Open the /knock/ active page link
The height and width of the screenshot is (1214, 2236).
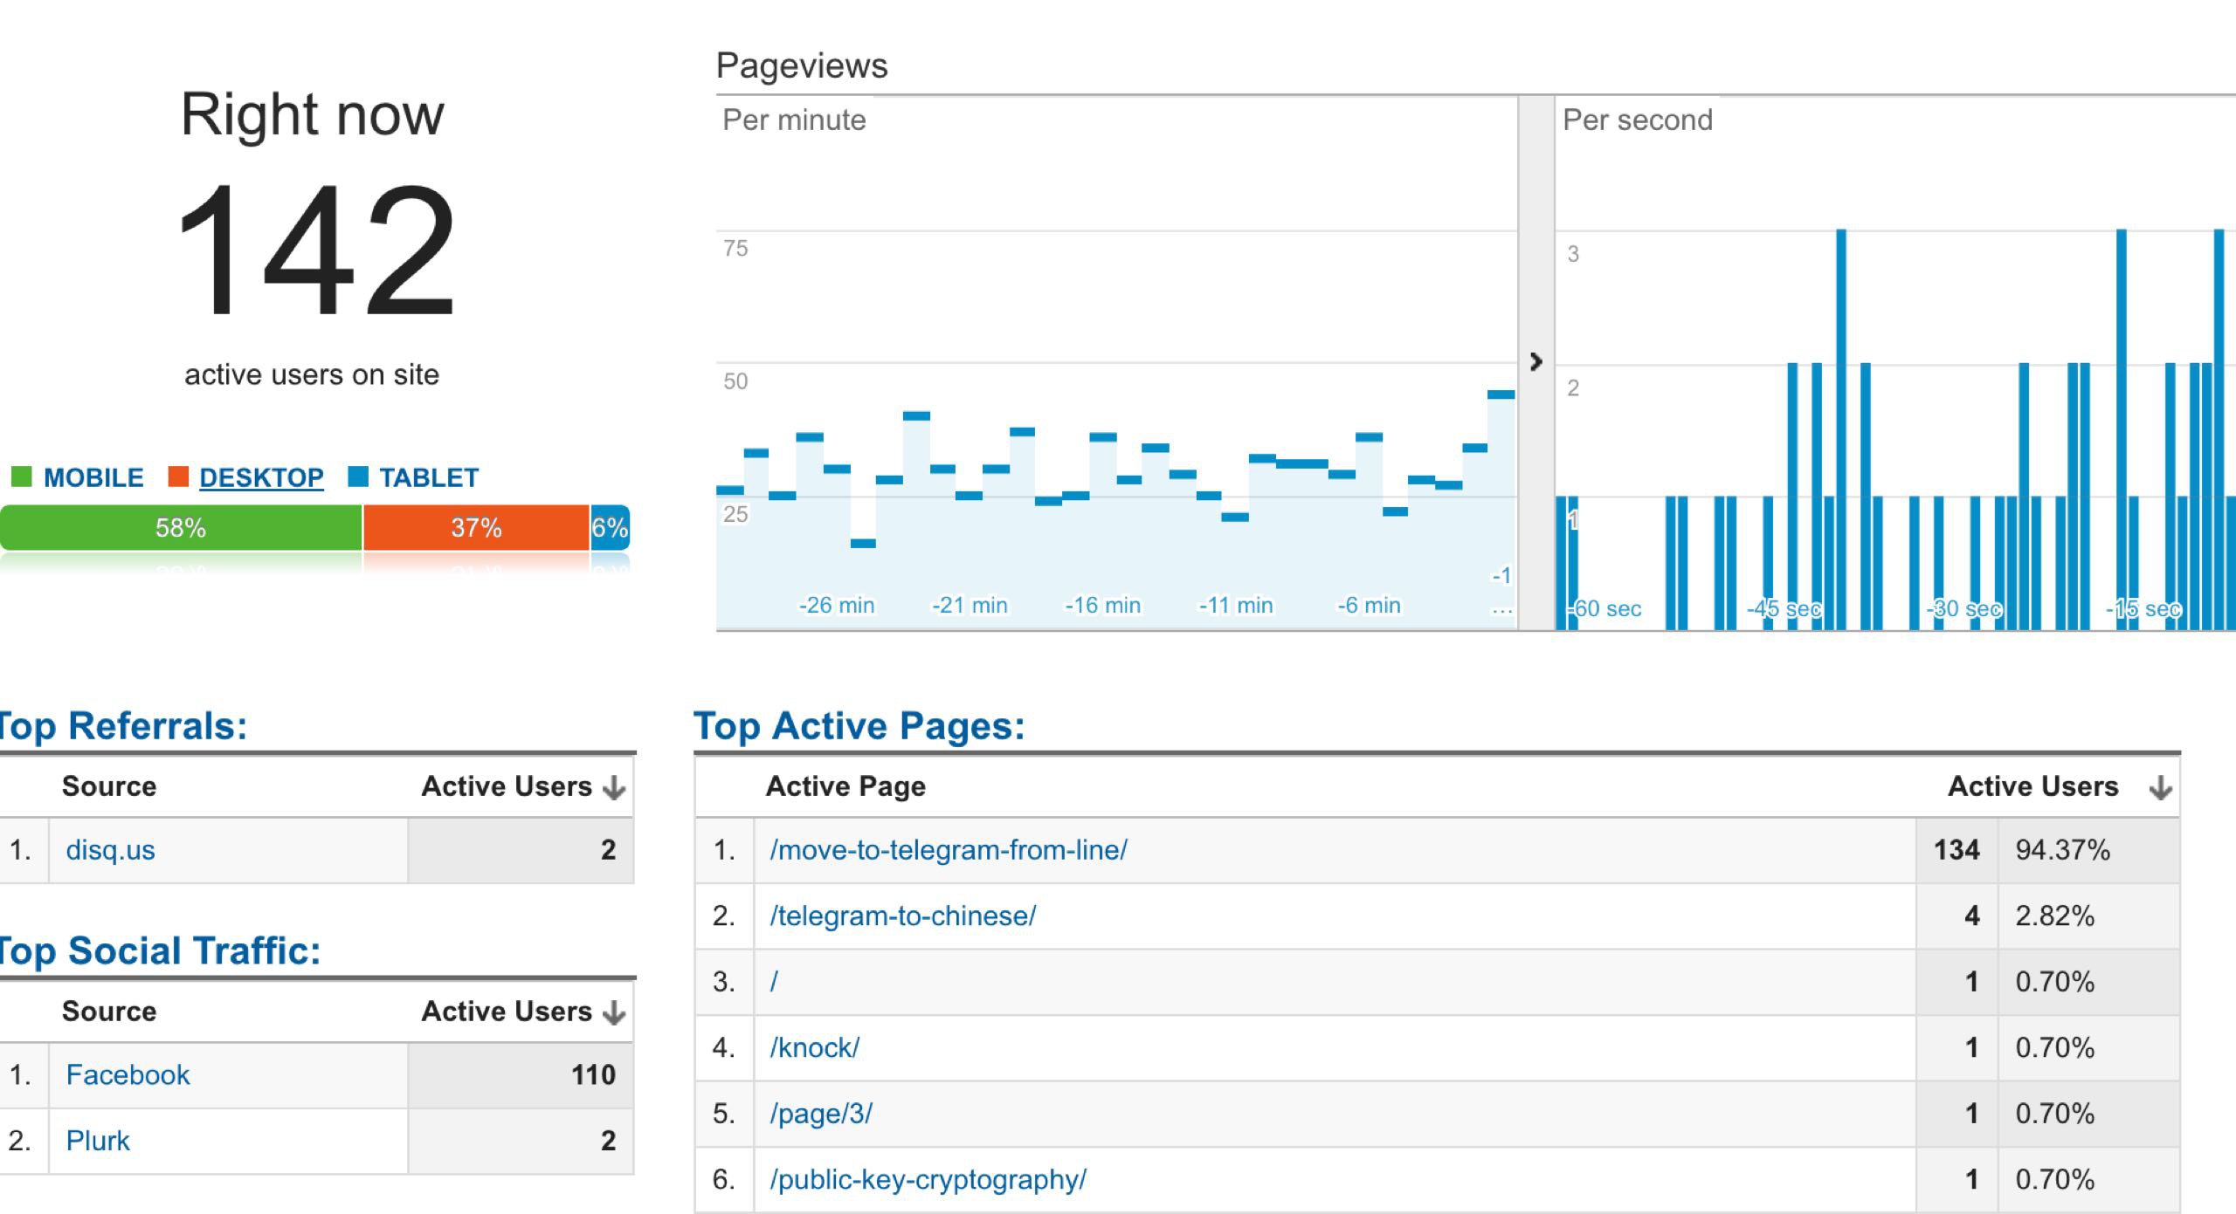click(814, 1047)
